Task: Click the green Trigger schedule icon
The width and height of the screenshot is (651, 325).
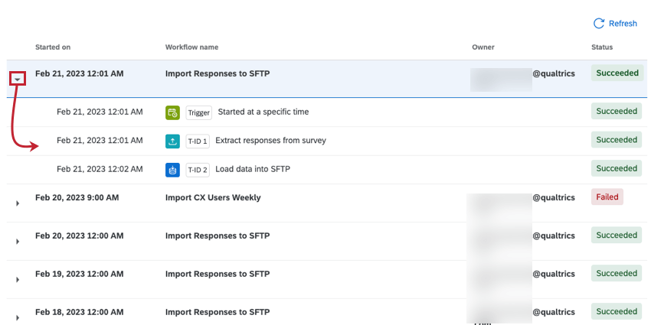Action: coord(172,112)
